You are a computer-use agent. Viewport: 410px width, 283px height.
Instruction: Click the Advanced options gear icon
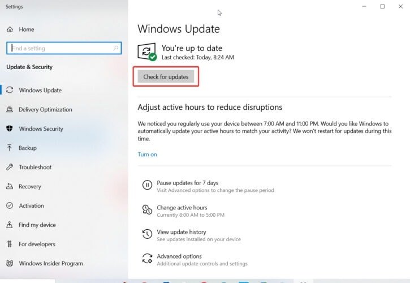pyautogui.click(x=147, y=258)
